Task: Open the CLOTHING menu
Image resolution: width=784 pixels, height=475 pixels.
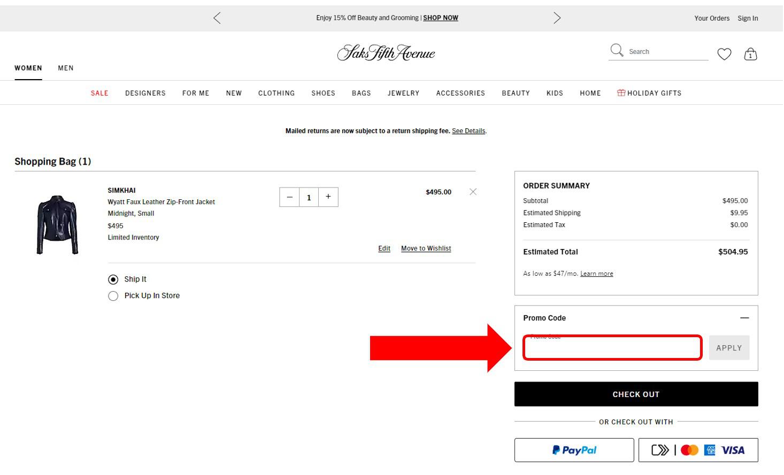Action: [276, 93]
